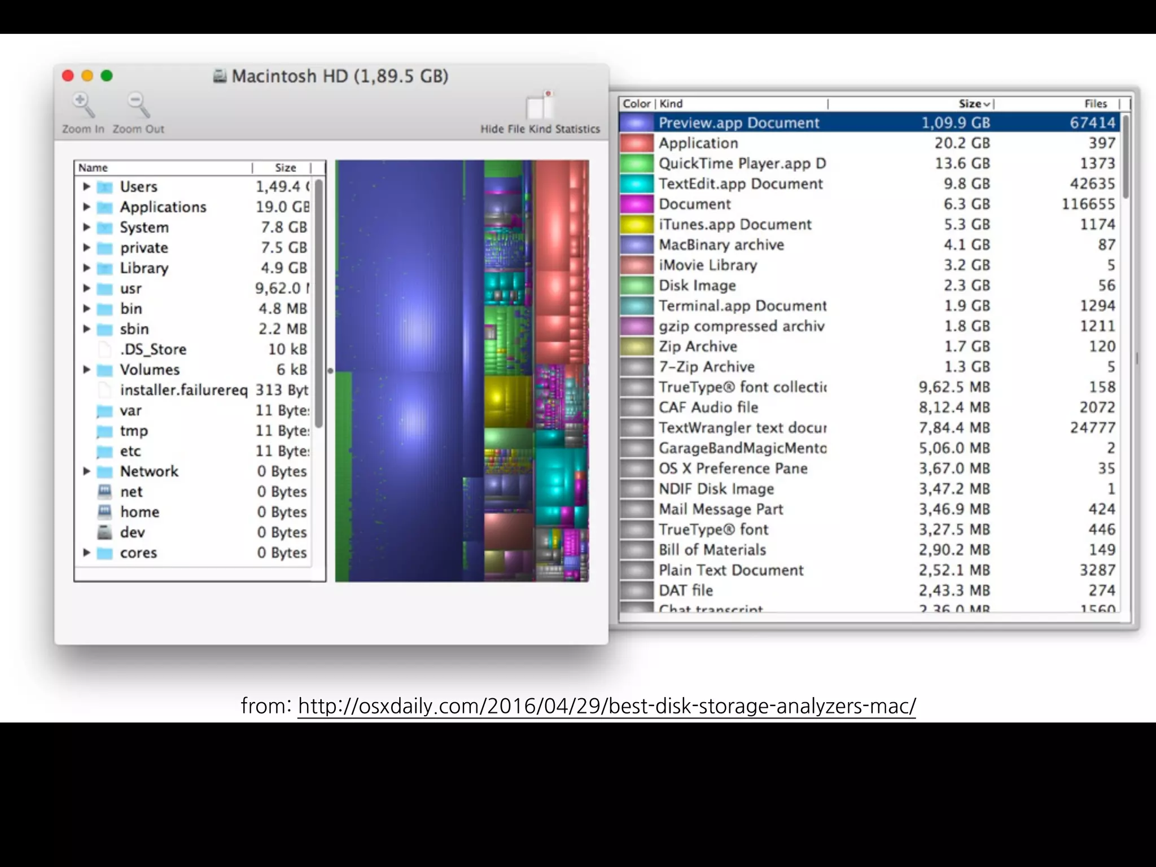
Task: Click the statistics panel vertical scrollbar
Action: 1126,157
